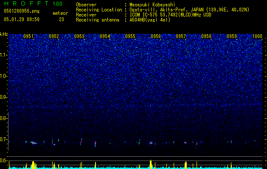Click the red vertical echo near 0953

point(82,140)
